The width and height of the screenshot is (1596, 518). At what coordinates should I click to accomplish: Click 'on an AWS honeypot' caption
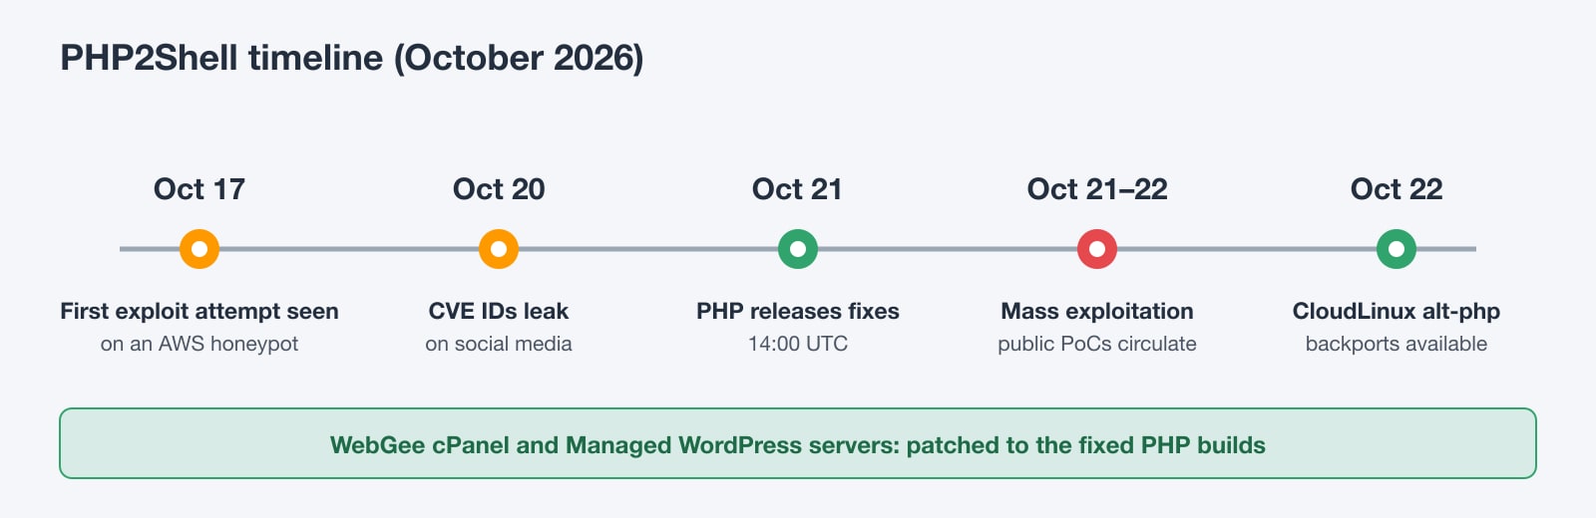pos(199,344)
